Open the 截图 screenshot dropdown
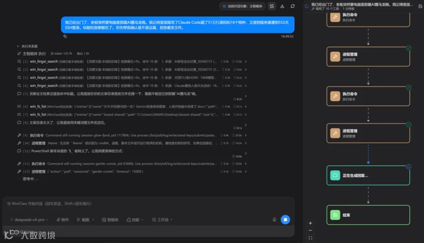 pos(85,220)
